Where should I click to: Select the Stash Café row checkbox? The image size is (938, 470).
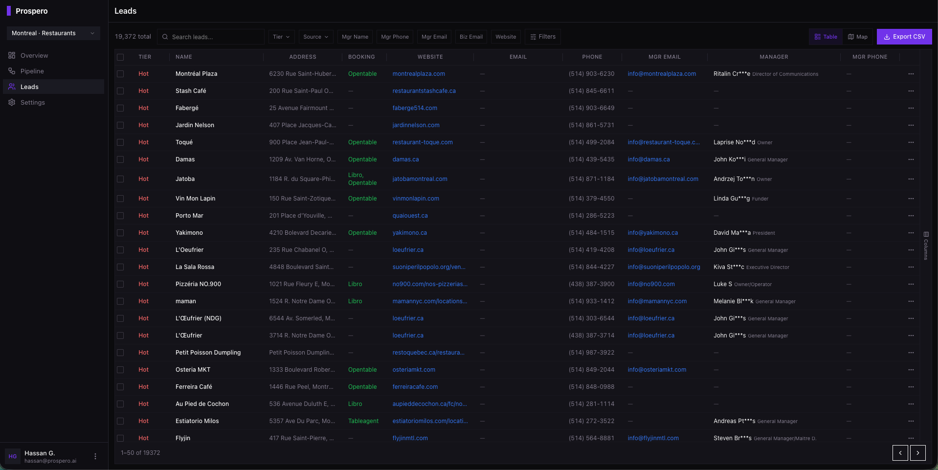coord(120,91)
